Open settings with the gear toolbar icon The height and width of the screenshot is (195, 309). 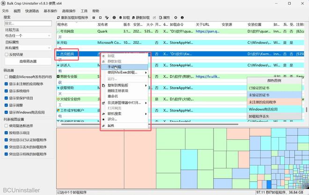coord(176,18)
